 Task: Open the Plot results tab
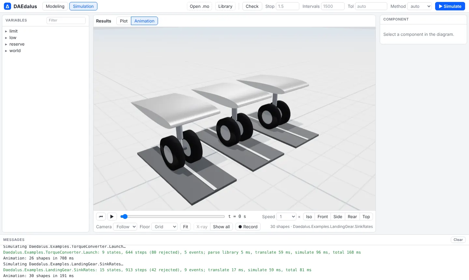tap(124, 21)
